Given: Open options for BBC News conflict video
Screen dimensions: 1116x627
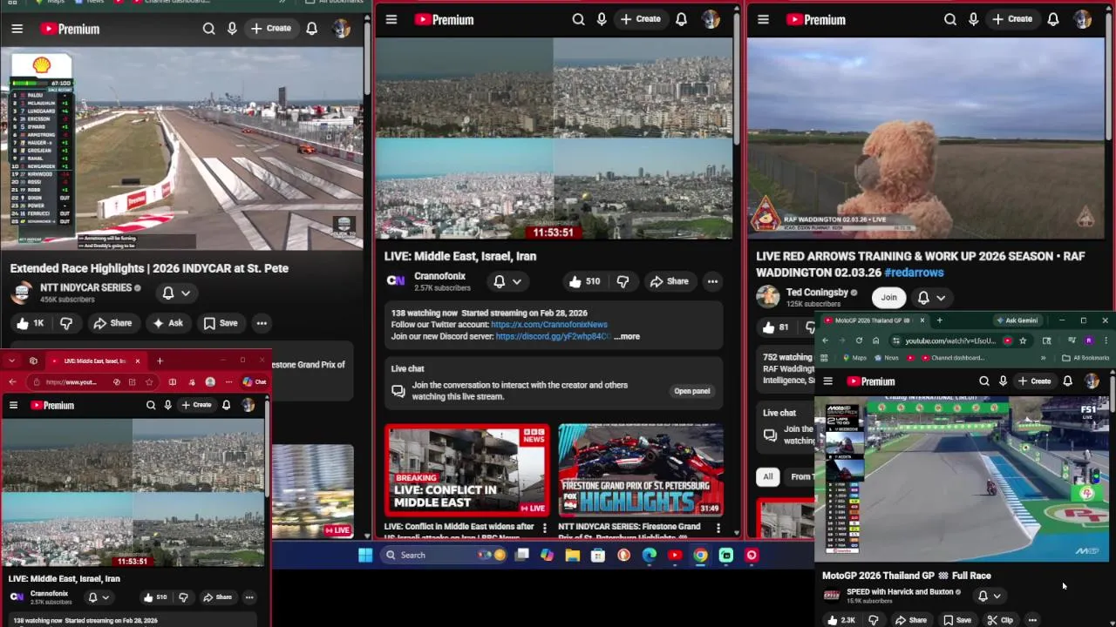Looking at the screenshot, I should pos(545,528).
